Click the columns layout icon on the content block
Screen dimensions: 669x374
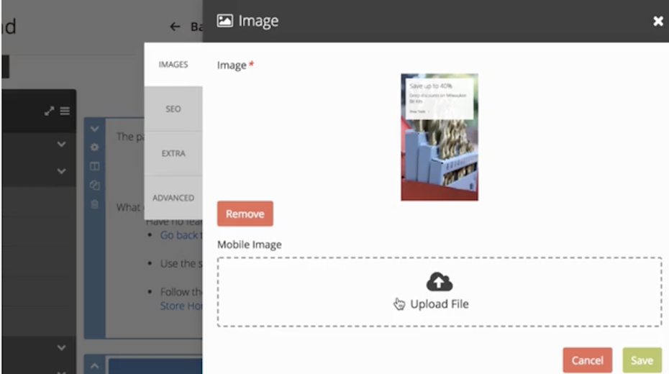click(94, 166)
